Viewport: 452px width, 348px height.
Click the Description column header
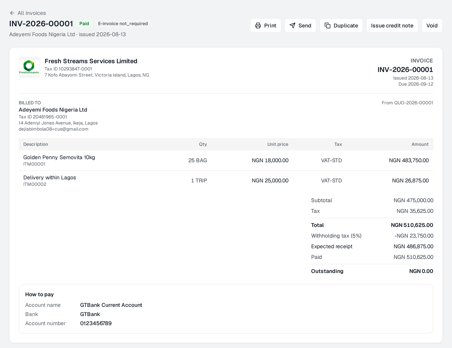point(36,144)
